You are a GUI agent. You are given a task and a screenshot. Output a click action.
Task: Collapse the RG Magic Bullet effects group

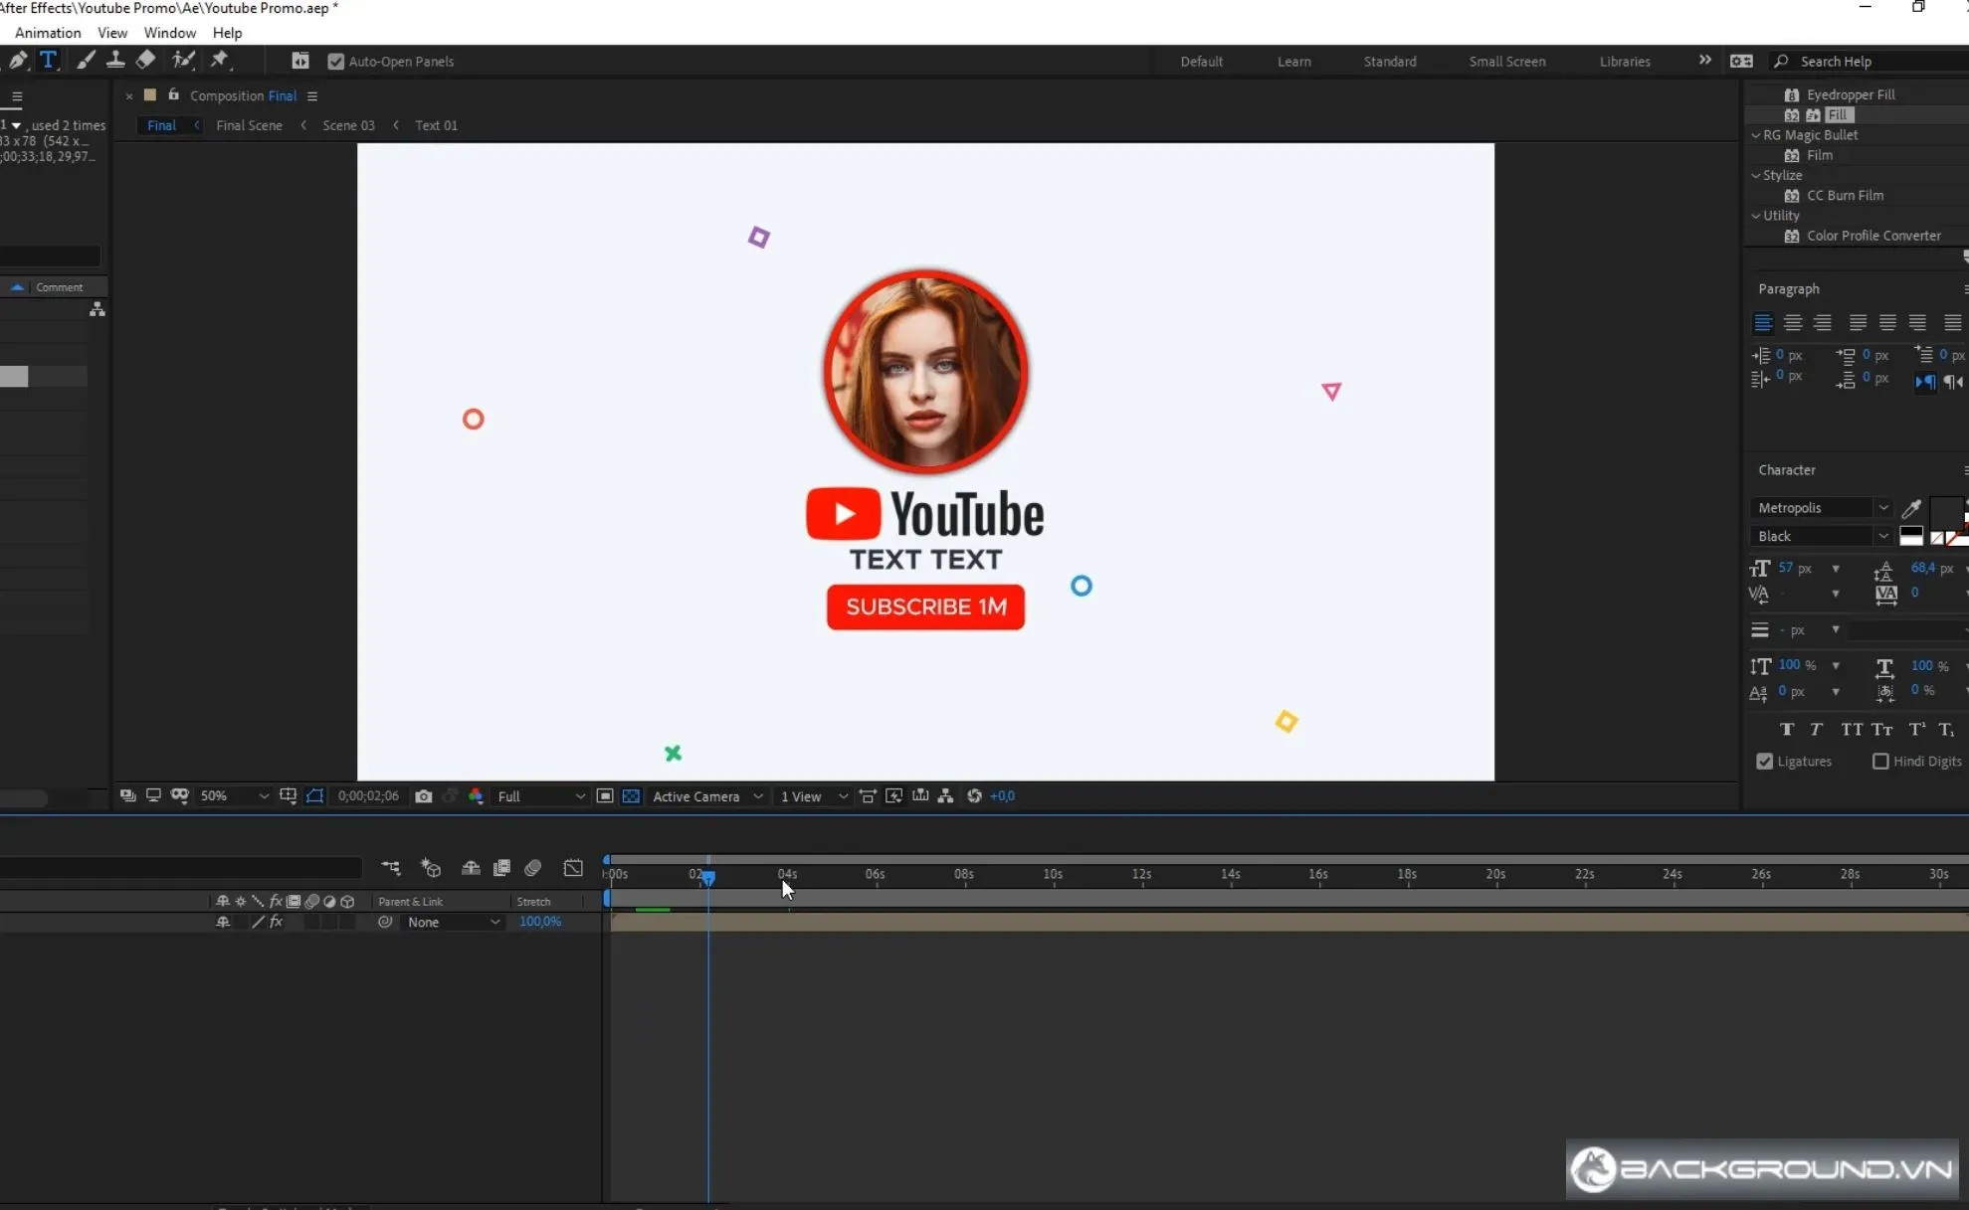click(x=1756, y=135)
